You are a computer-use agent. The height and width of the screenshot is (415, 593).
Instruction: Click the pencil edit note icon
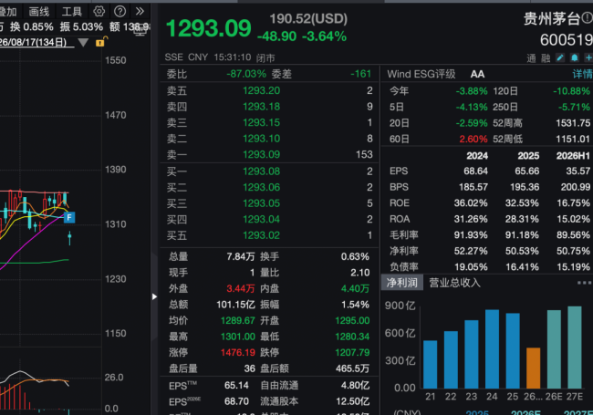click(x=560, y=57)
